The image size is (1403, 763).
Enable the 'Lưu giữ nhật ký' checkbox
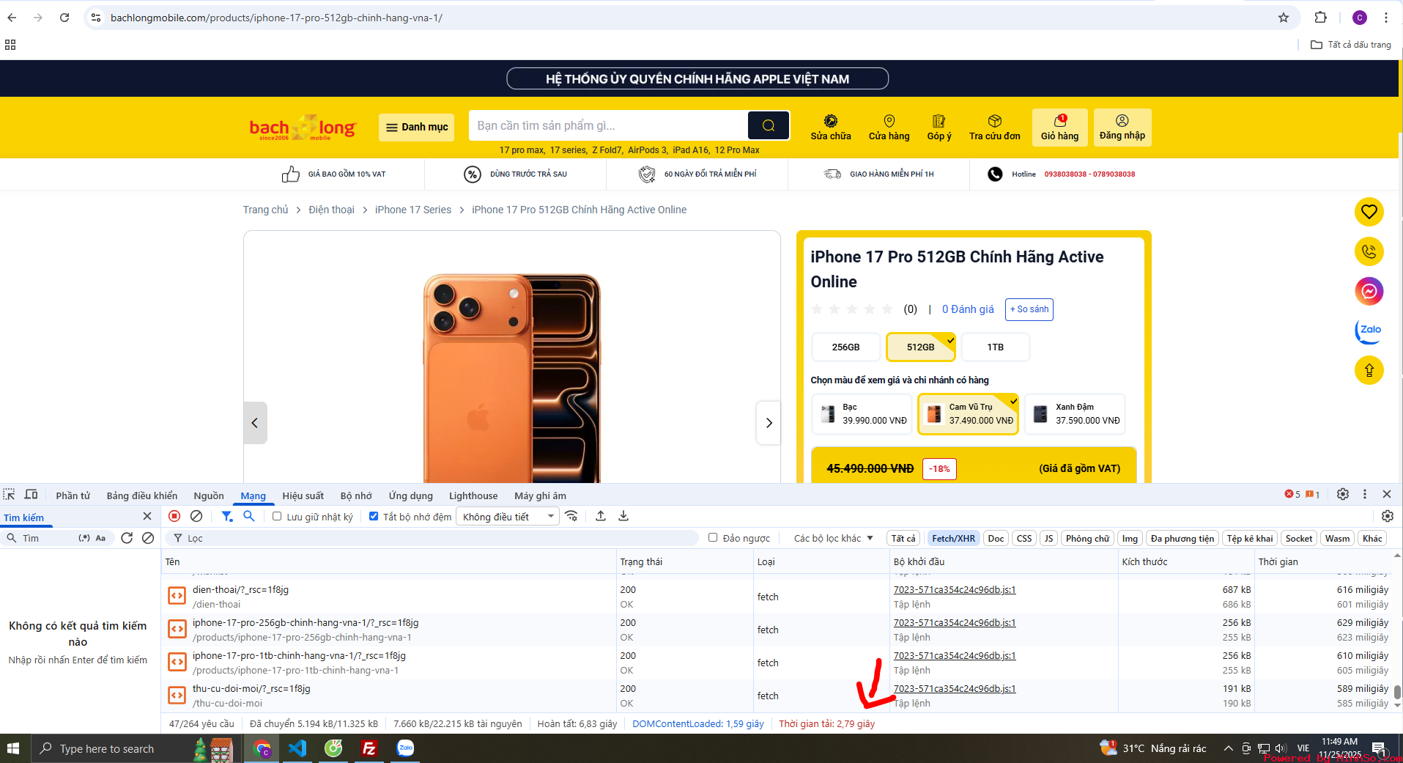click(277, 517)
